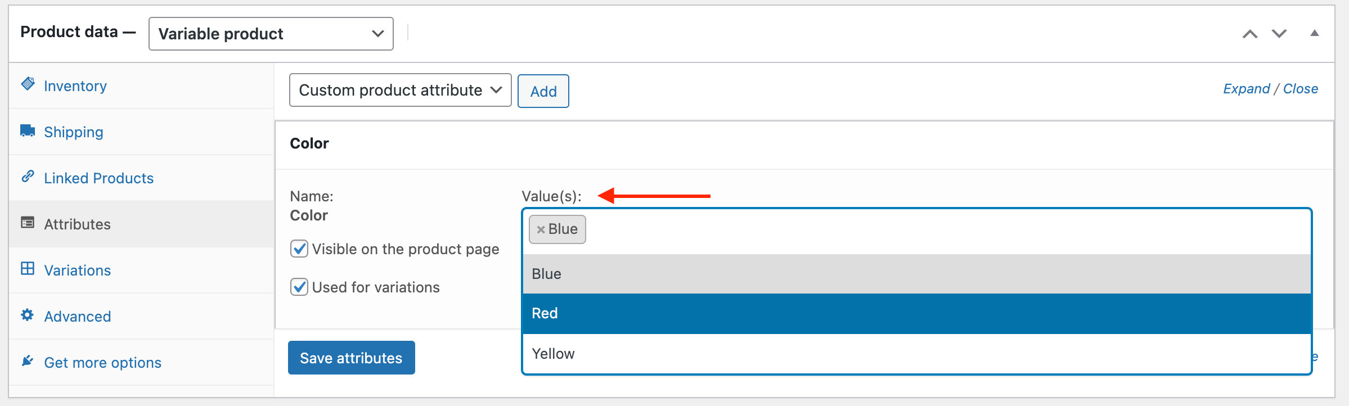Click the Linked Products chain icon

click(28, 177)
